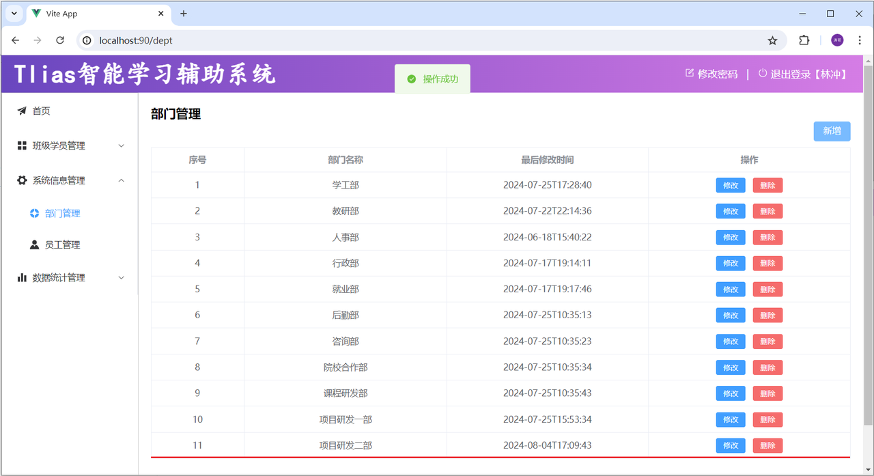Click the 数据统计管理 bar-chart icon
Screen dimensions: 874x476
click(21, 277)
